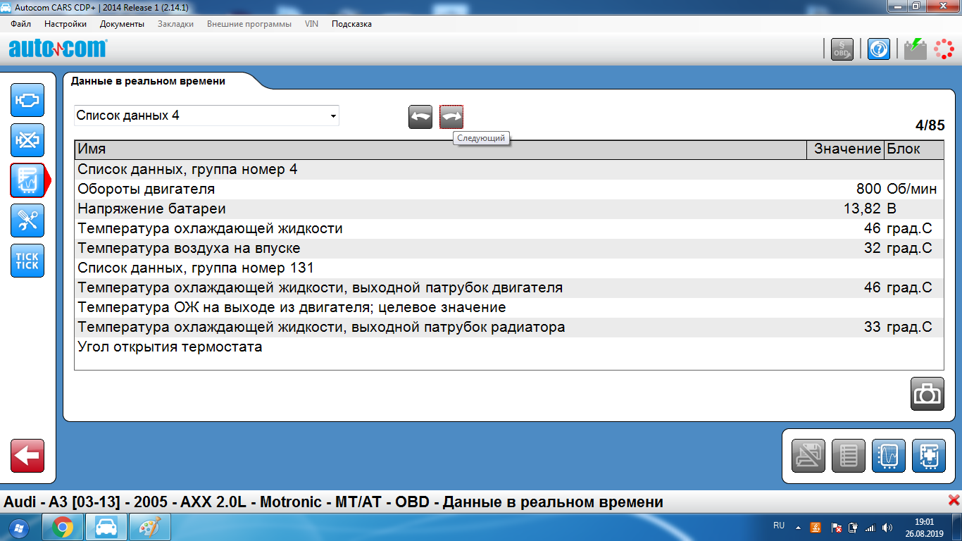Go to the previous data list arrow
Image resolution: width=962 pixels, height=541 pixels.
(420, 117)
